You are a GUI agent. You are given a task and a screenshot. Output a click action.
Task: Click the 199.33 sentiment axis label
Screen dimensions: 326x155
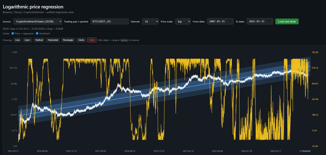315,115
